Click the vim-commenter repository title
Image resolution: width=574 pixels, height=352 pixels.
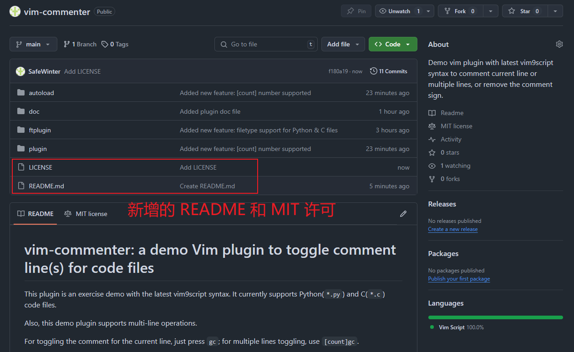click(57, 12)
